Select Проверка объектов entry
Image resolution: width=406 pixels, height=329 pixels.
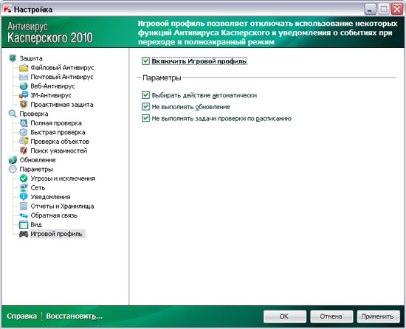(60, 142)
